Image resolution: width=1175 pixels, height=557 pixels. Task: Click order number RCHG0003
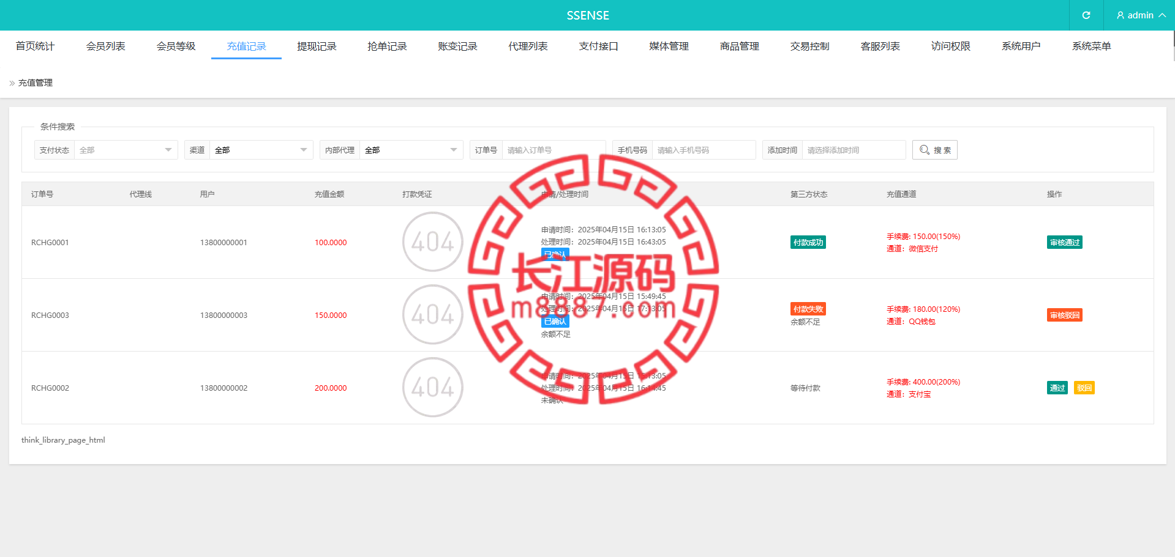click(50, 315)
